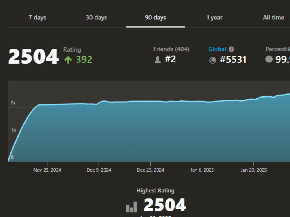The width and height of the screenshot is (290, 217).
Task: Open the Global help question-mark icon
Action: click(231, 49)
